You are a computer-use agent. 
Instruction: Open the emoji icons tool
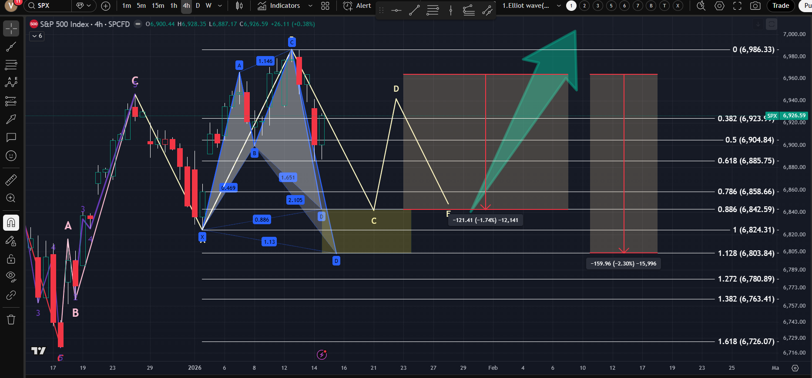click(11, 156)
